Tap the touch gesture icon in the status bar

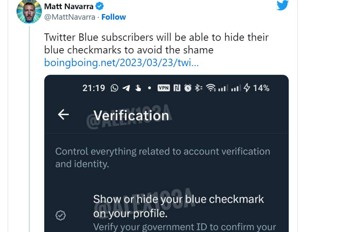[x=138, y=88]
